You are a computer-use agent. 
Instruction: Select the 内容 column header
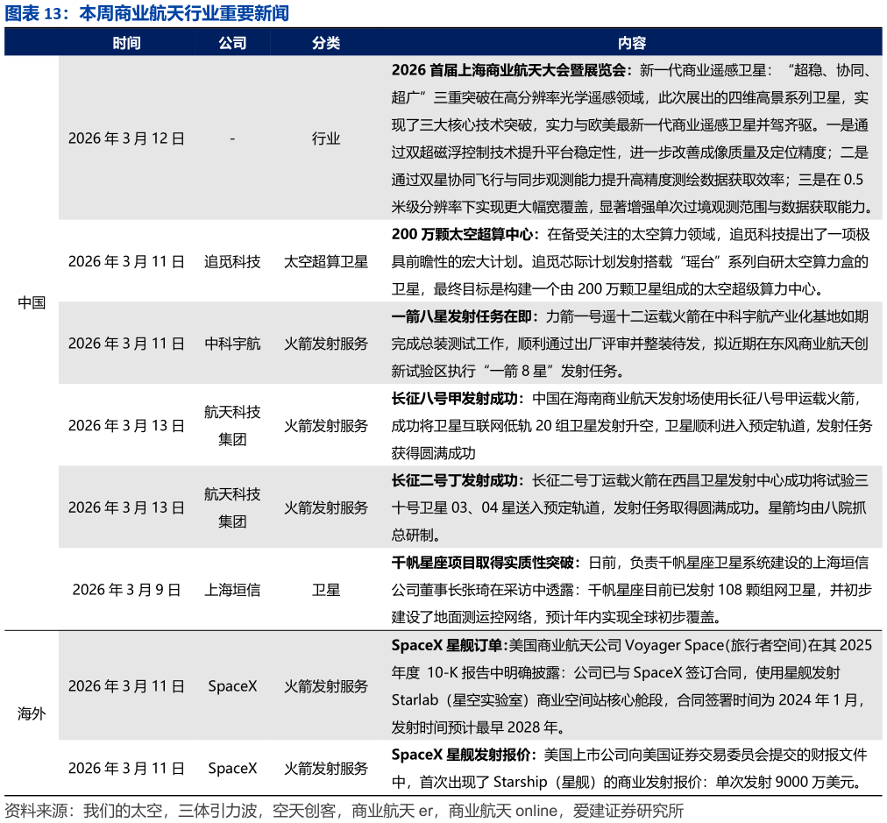pyautogui.click(x=633, y=42)
